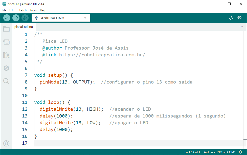Place cursor on empty line 17
The height and width of the screenshot is (155, 247).
coord(139,143)
